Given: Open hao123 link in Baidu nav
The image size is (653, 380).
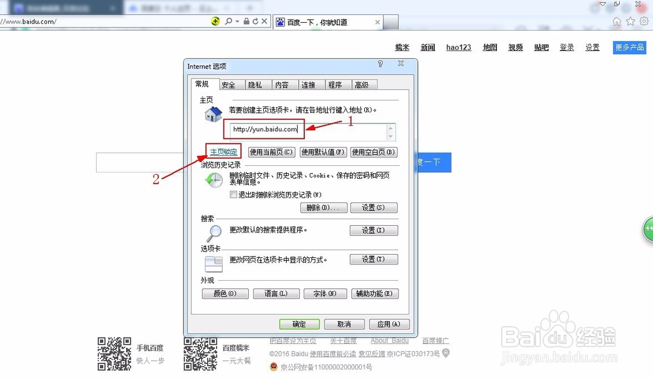Looking at the screenshot, I should click(x=458, y=48).
